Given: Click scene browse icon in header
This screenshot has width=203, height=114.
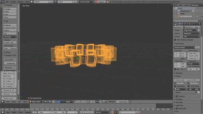Looking at the screenshot, I should pyautogui.click(x=56, y=2).
